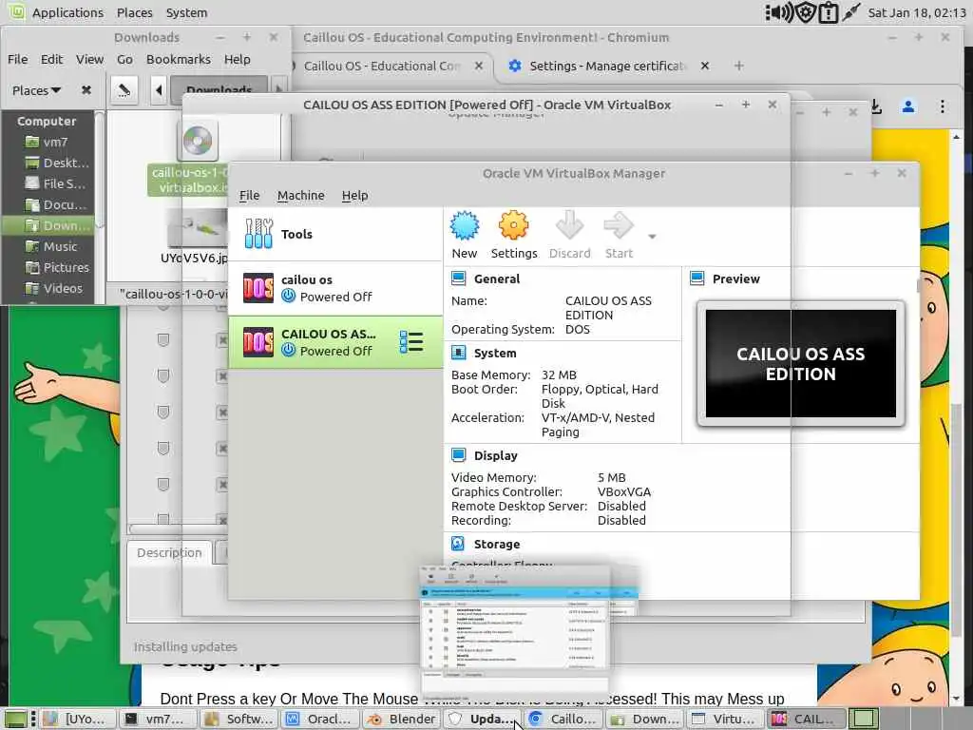Select Tools in VirtualBox Manager sidebar

coord(335,234)
